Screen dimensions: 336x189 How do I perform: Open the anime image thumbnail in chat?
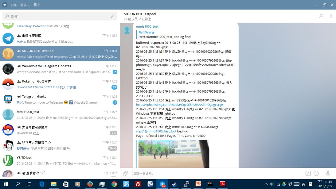[x=174, y=154]
